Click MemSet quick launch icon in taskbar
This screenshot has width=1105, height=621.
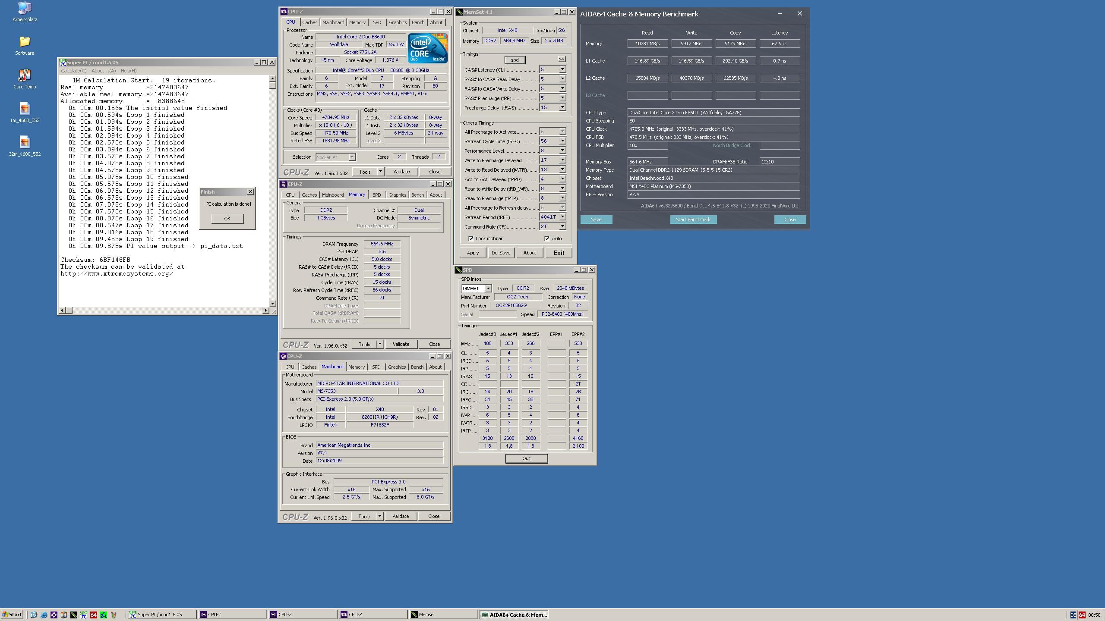click(73, 615)
